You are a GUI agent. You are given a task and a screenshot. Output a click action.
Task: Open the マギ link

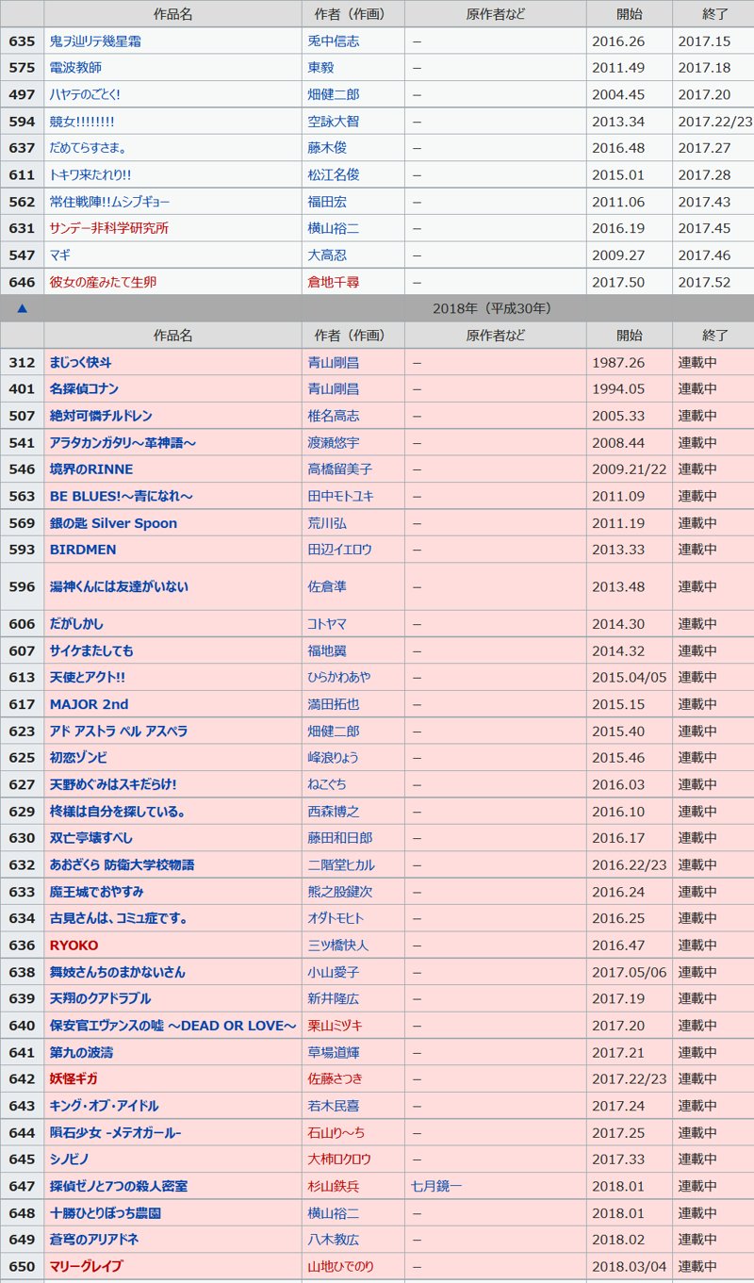(x=60, y=255)
